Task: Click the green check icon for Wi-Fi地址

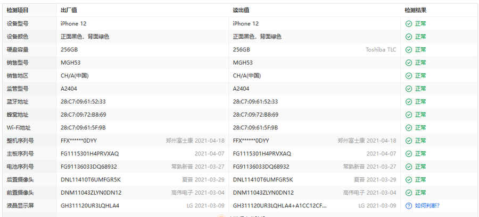Action: (x=409, y=127)
